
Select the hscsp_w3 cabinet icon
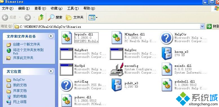[167, 53]
